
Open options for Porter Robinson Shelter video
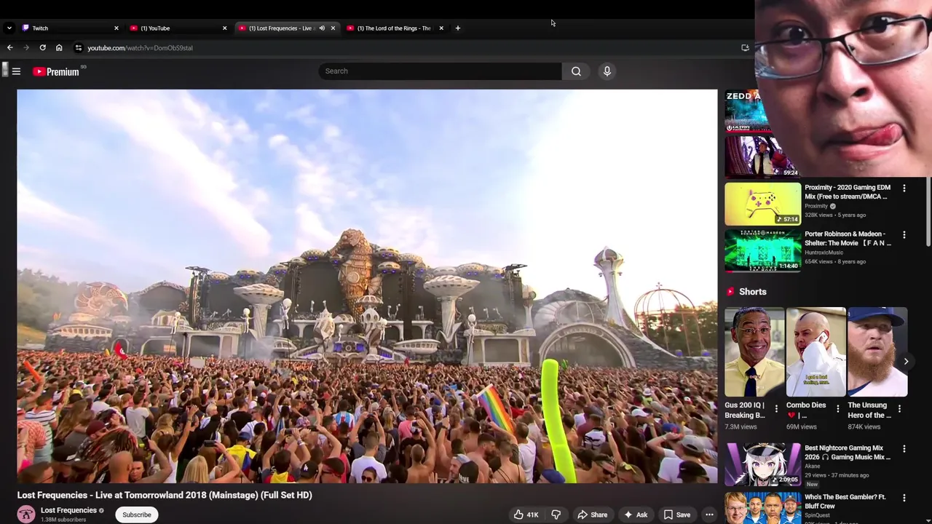904,235
